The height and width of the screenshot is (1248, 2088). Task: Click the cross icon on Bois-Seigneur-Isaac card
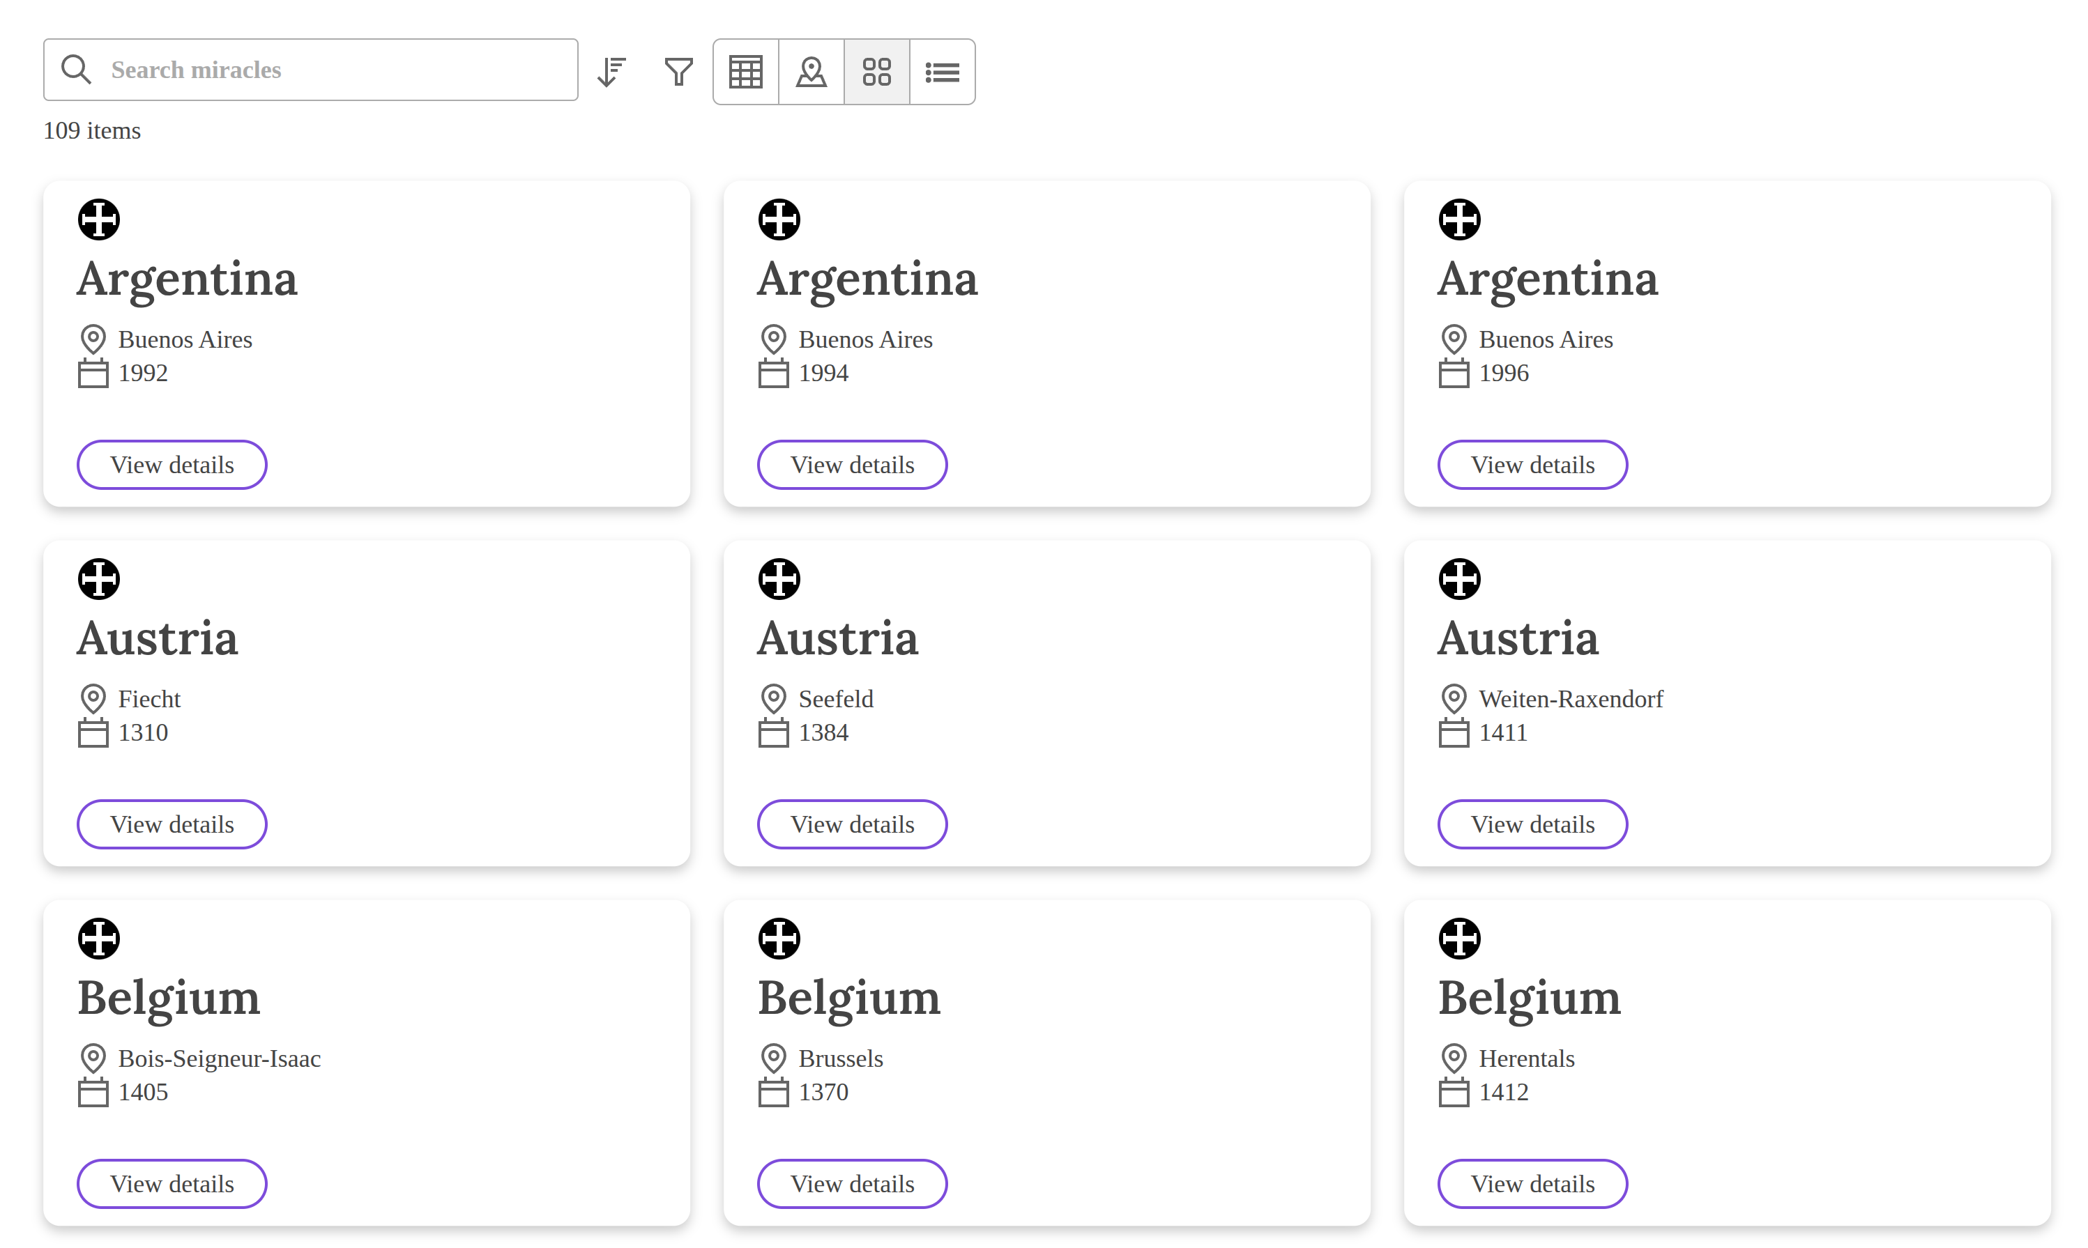point(99,939)
